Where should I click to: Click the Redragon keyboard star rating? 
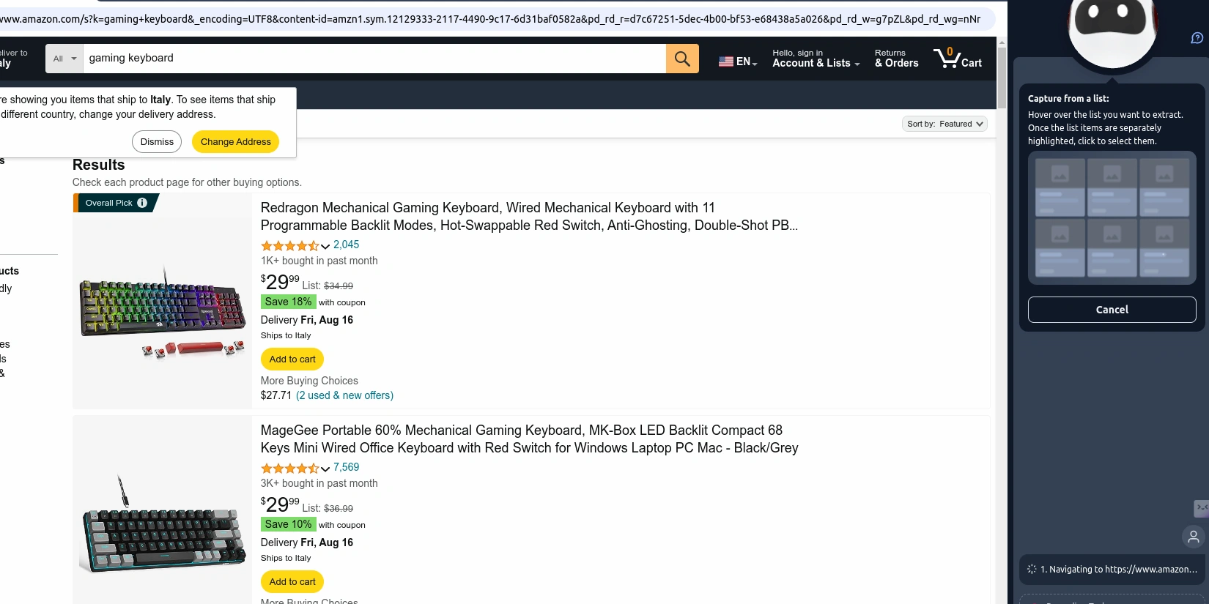(289, 246)
